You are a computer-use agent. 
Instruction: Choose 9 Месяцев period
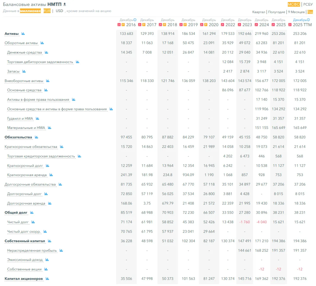click(296, 12)
